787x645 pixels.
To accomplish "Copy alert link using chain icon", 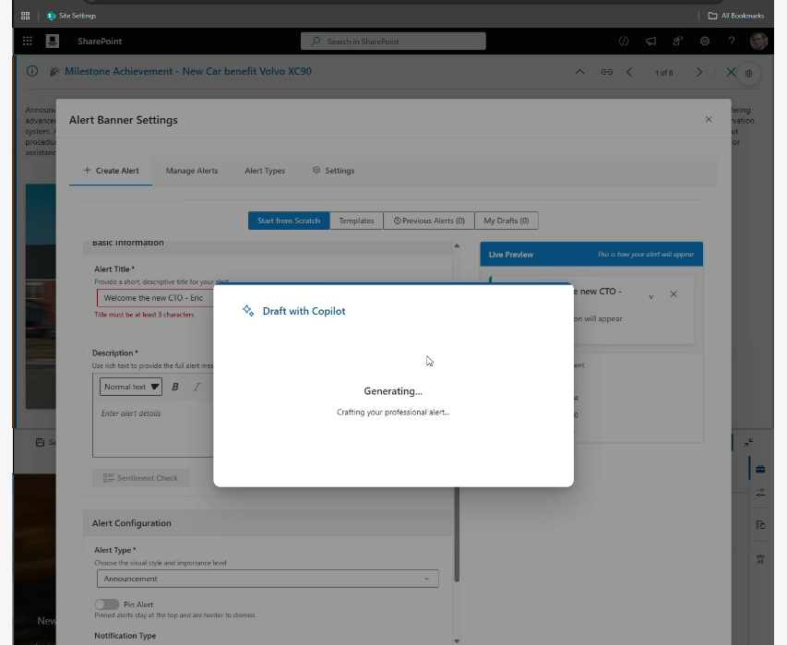I will (x=607, y=72).
